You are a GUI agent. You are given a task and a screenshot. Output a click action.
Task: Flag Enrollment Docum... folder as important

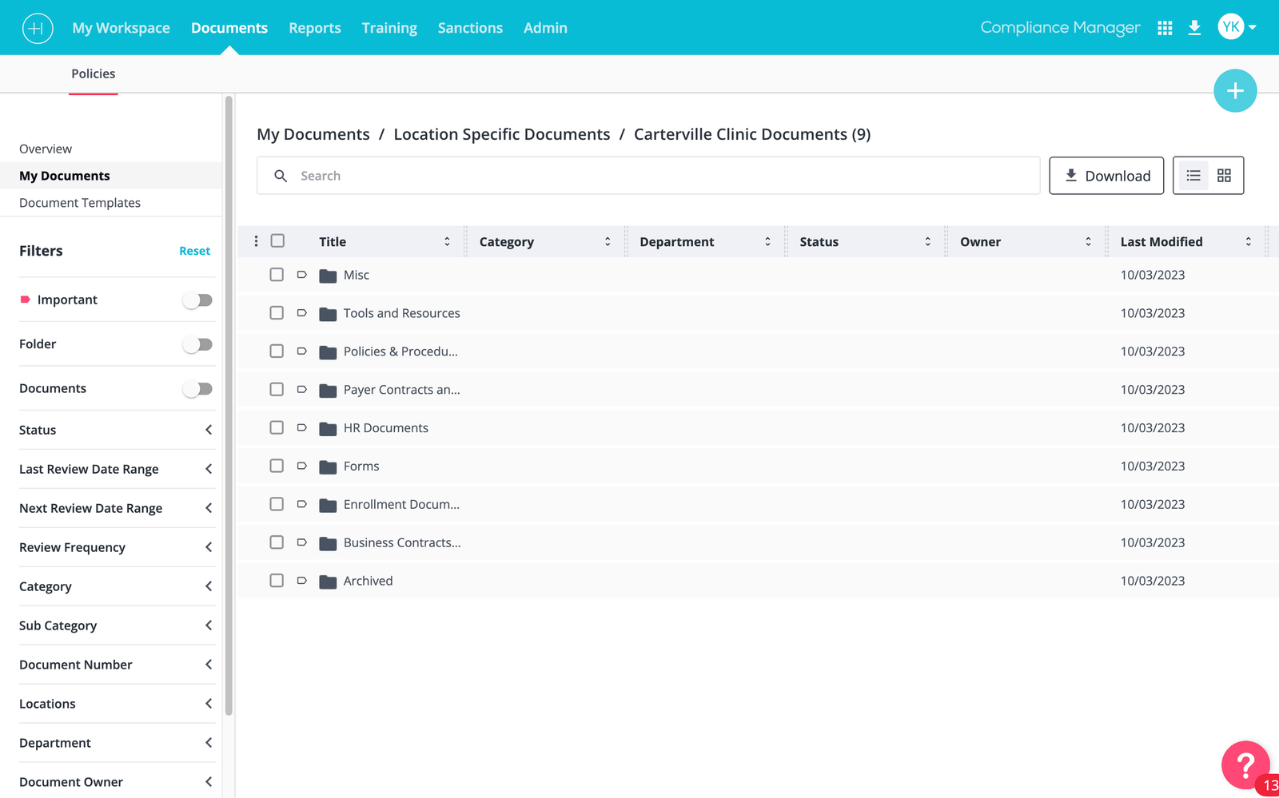click(x=301, y=505)
